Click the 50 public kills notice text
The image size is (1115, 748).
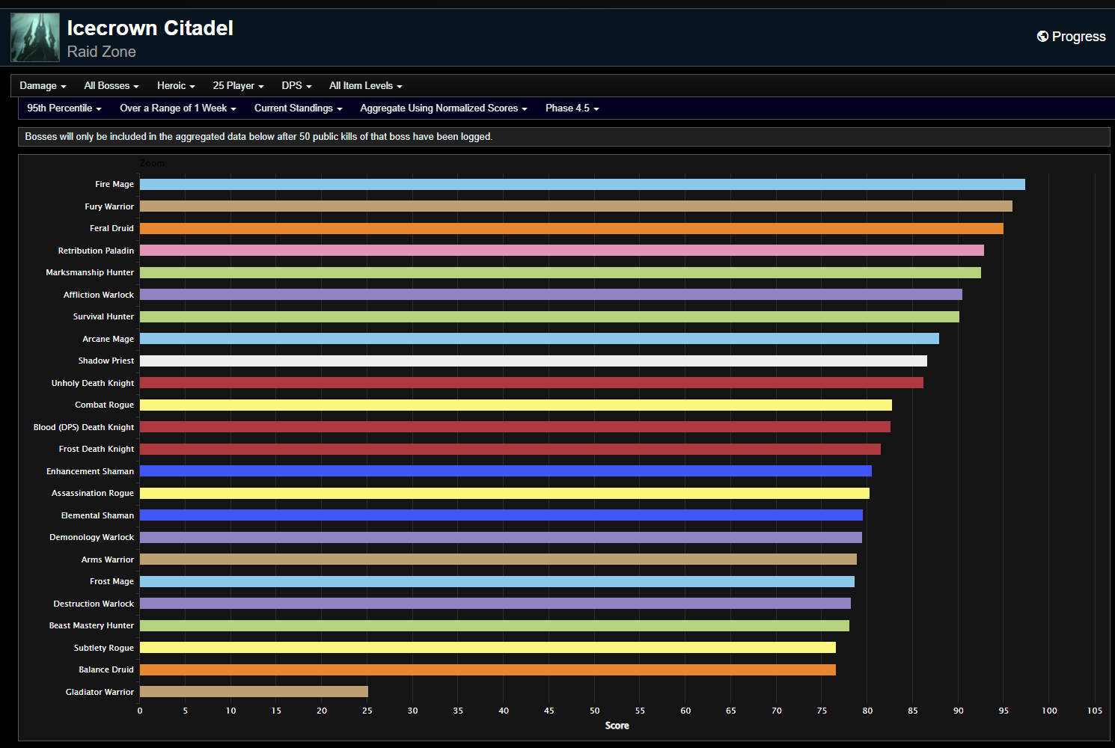coord(258,137)
